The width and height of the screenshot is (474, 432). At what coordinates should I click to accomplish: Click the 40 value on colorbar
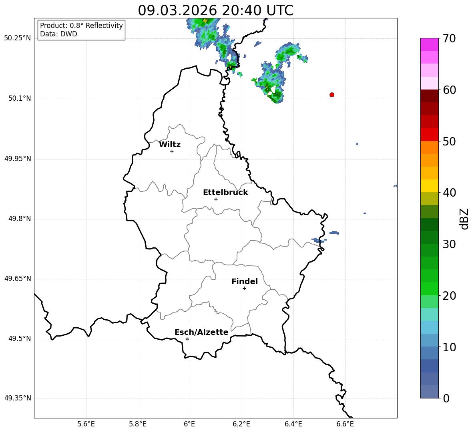point(449,193)
